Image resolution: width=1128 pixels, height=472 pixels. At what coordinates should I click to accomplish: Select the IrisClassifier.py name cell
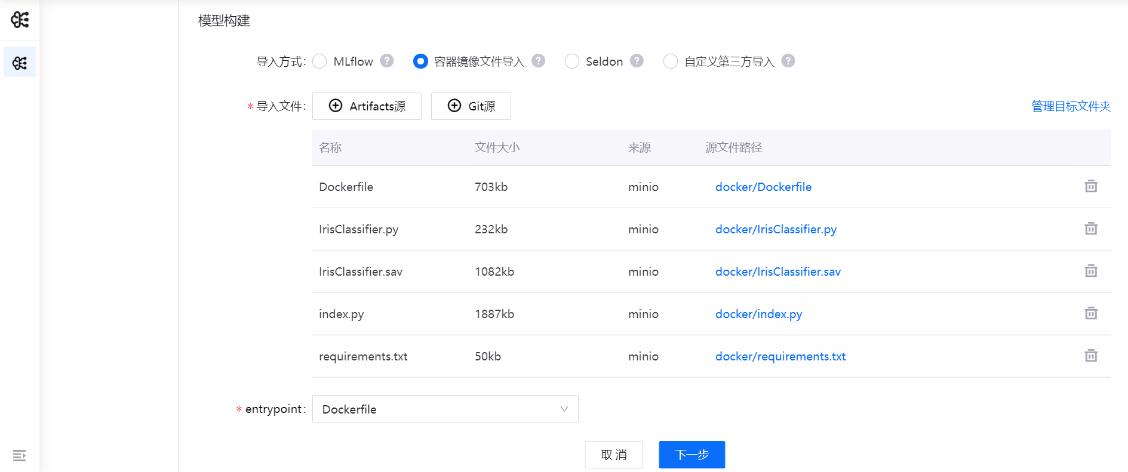359,229
